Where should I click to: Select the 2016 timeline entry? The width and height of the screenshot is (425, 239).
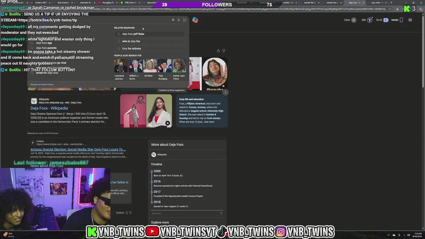(x=157, y=181)
